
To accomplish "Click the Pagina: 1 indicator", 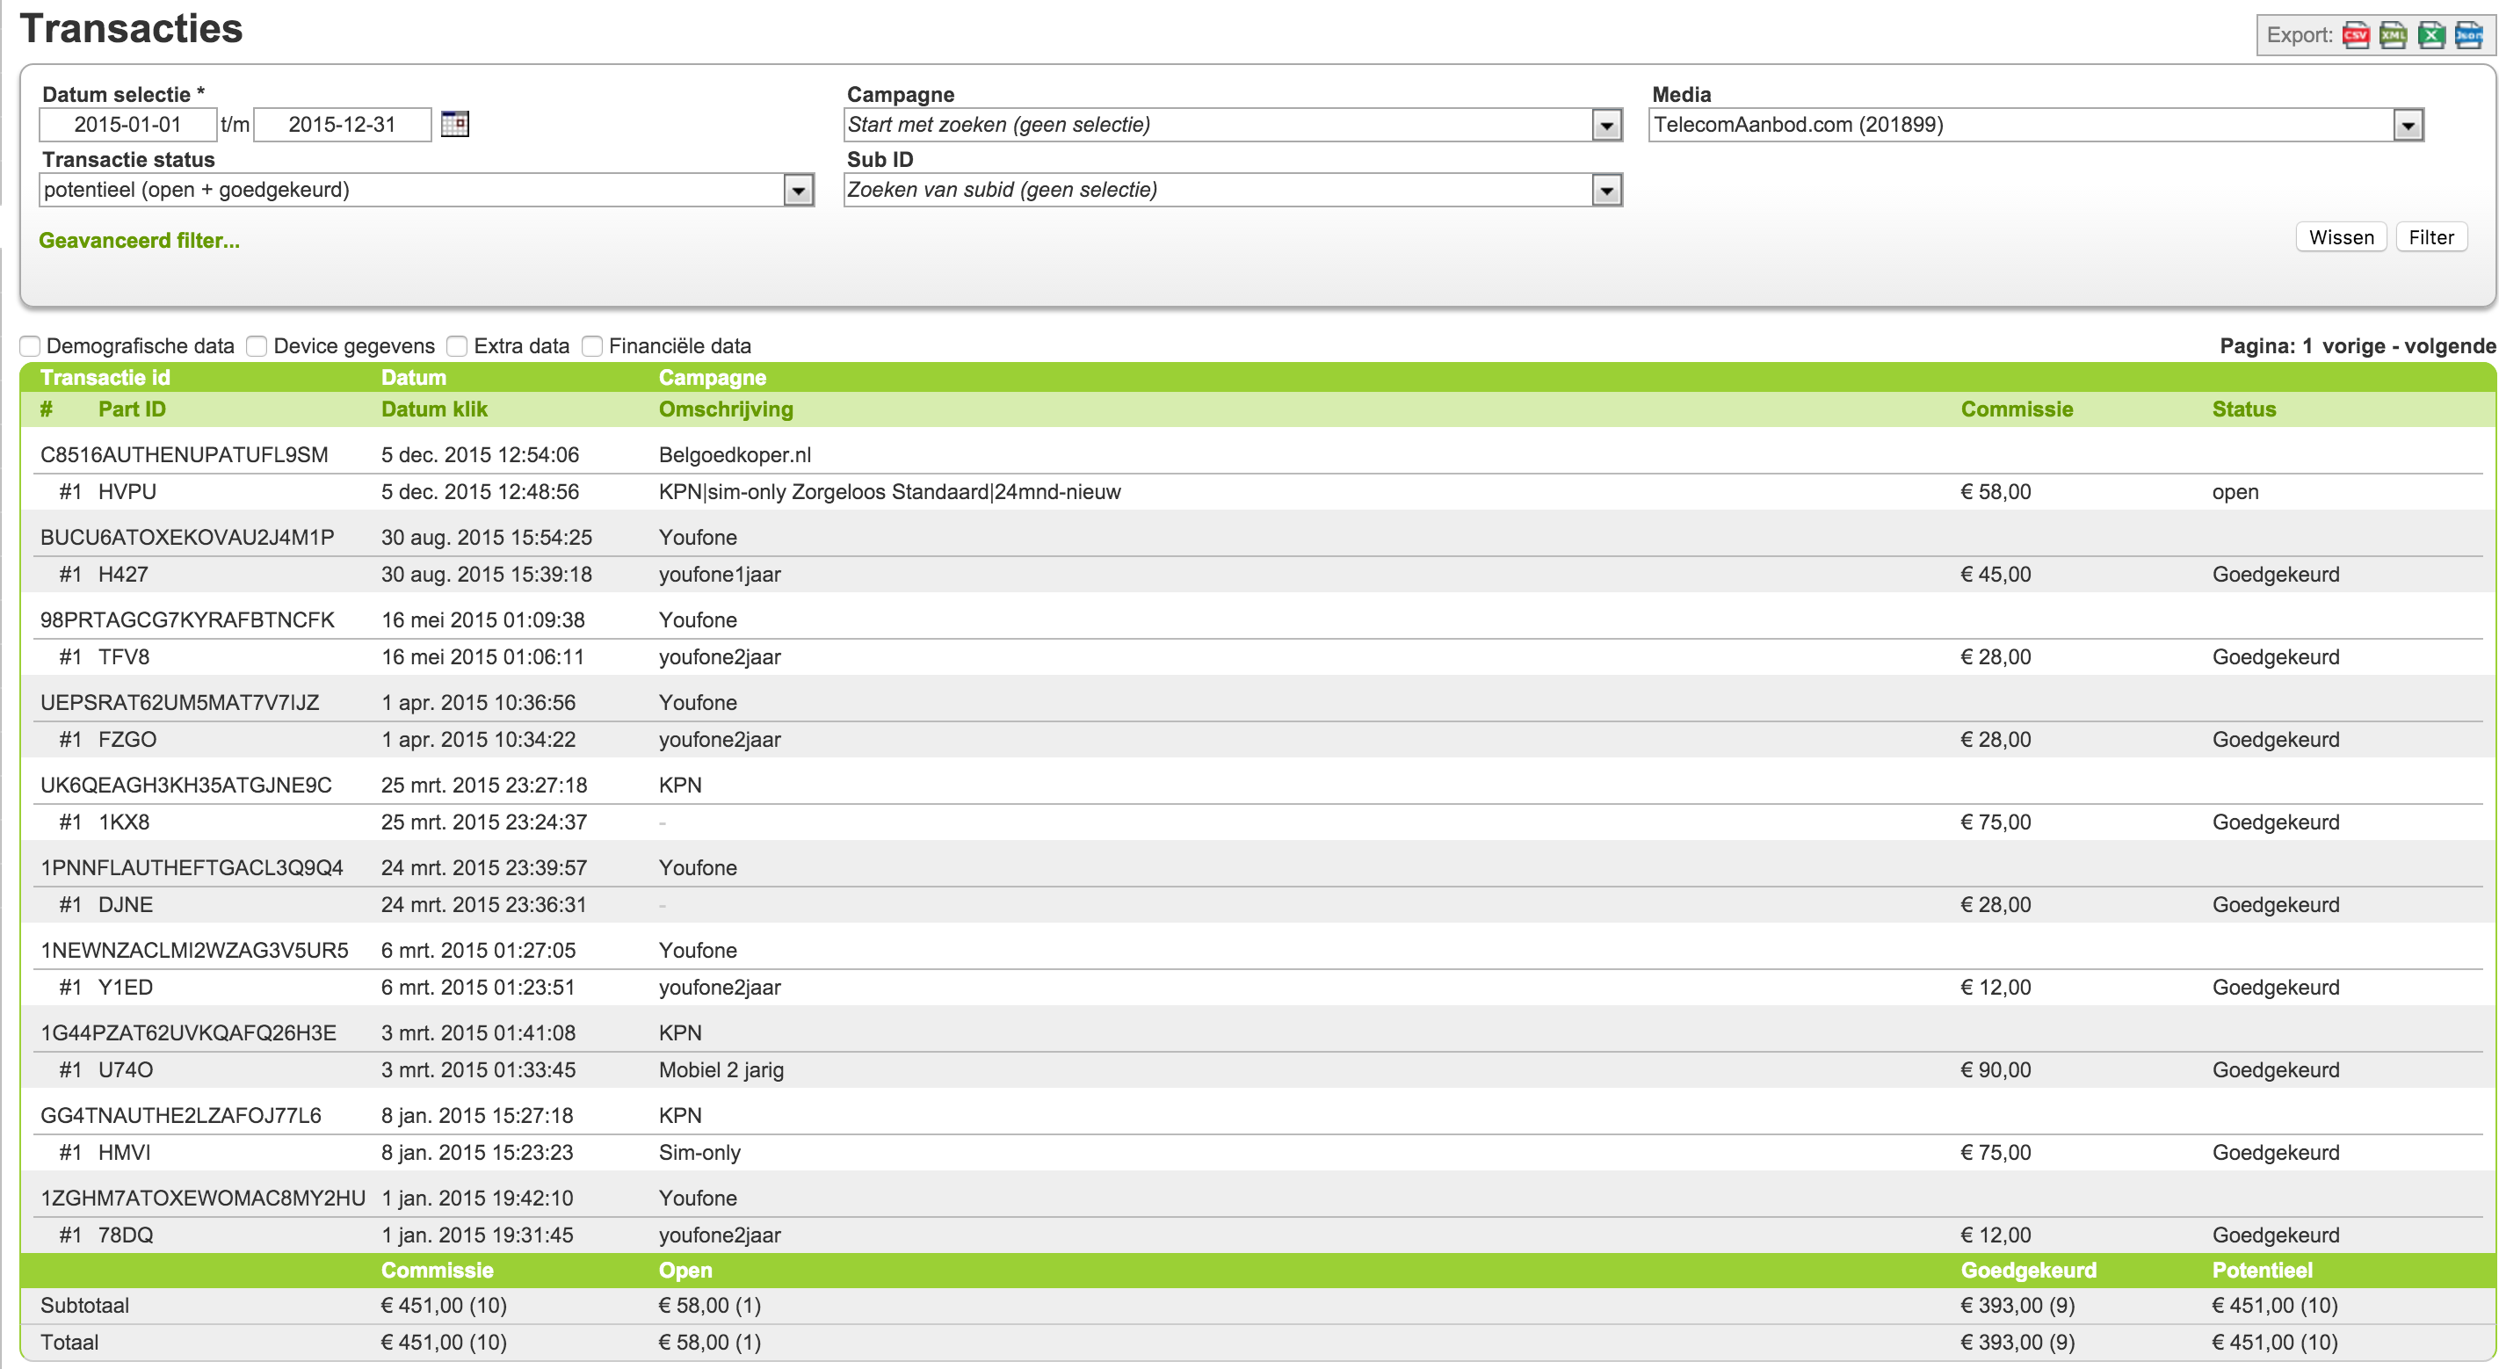I will (2266, 346).
